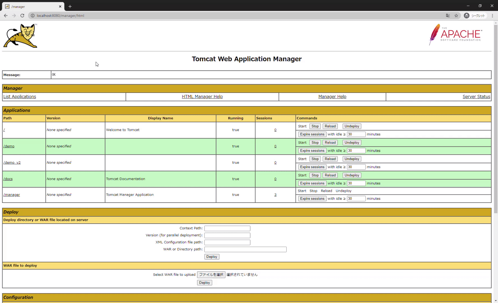Screen dimensions: 498x303
Task: Select the /manager browser tab
Action: [x=32, y=6]
